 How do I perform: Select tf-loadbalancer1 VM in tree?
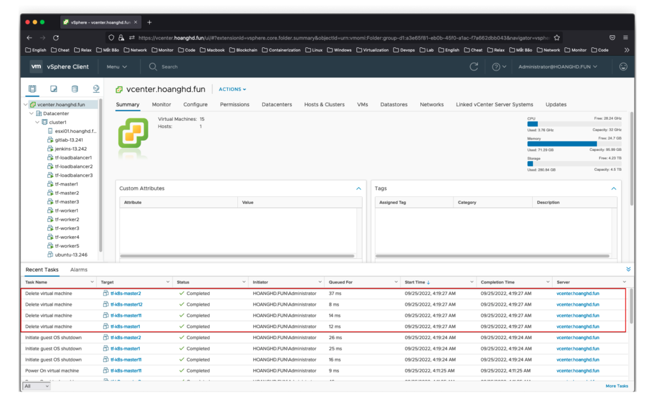tap(73, 157)
